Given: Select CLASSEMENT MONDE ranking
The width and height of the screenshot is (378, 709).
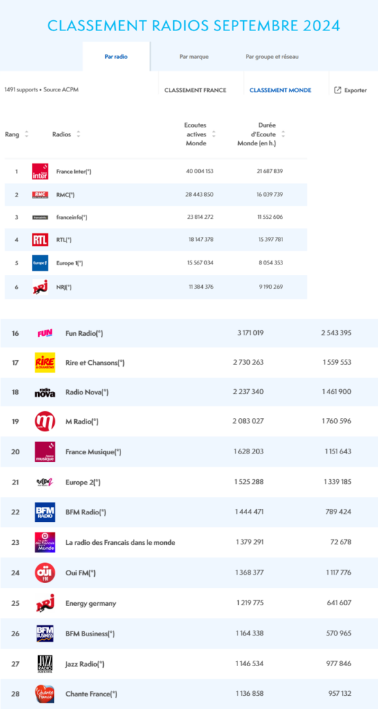Looking at the screenshot, I should coord(280,90).
